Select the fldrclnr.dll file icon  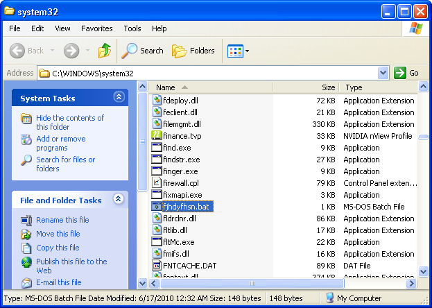(157, 219)
